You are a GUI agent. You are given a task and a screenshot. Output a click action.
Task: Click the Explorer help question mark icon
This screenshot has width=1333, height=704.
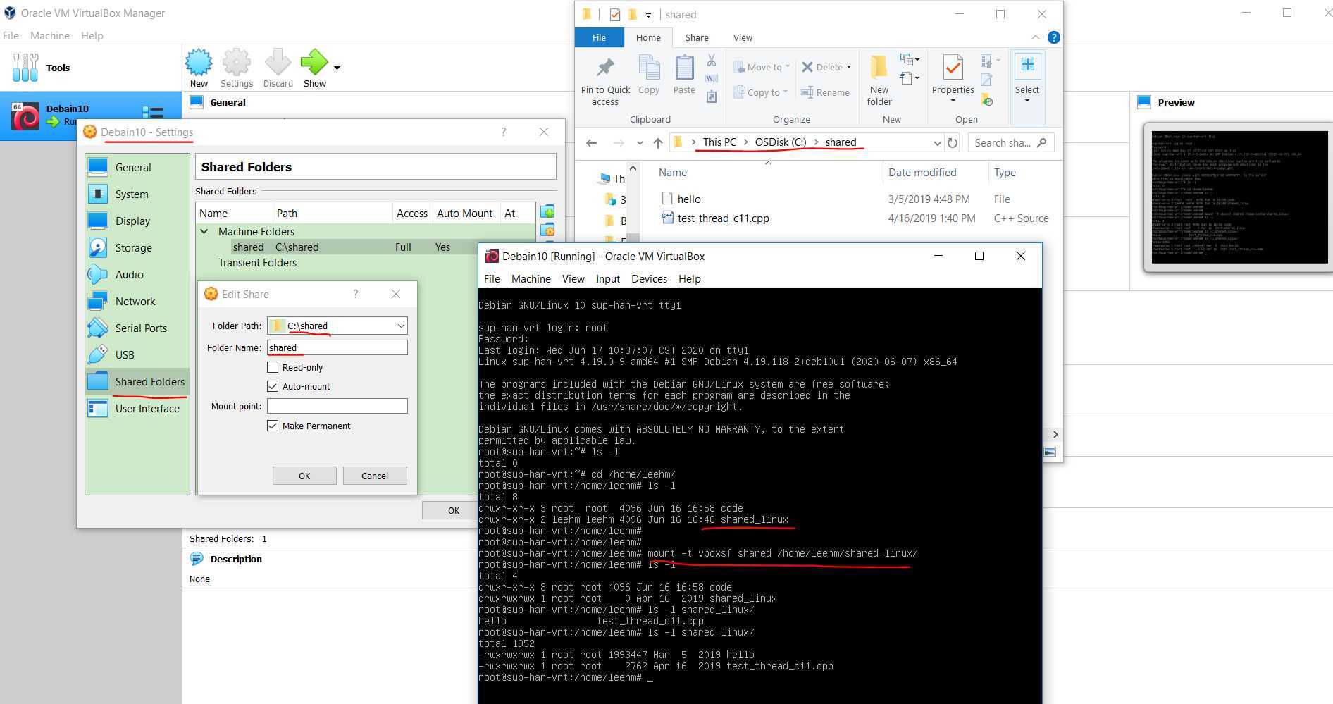pyautogui.click(x=1053, y=37)
